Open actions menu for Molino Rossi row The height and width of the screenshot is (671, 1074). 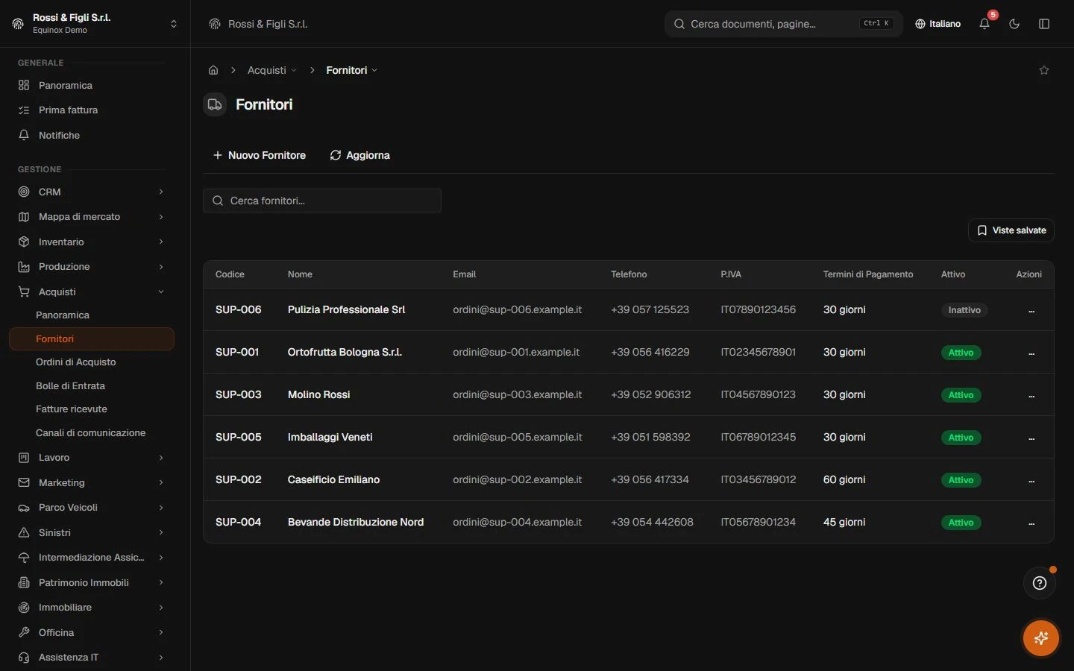coord(1031,395)
